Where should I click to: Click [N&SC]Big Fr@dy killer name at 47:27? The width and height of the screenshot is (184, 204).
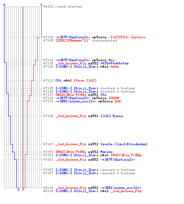pos(71,95)
